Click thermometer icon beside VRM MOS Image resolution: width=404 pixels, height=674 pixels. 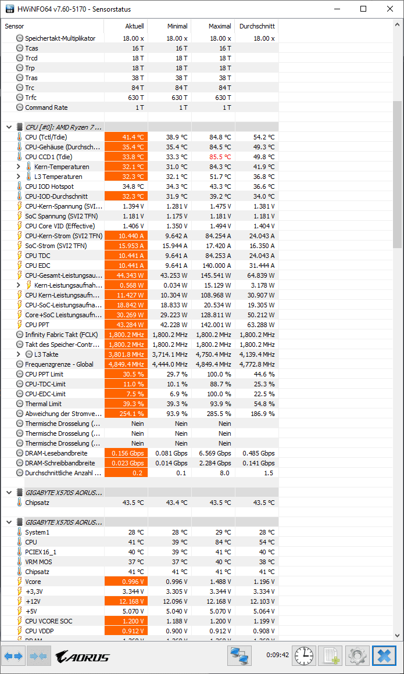click(19, 562)
